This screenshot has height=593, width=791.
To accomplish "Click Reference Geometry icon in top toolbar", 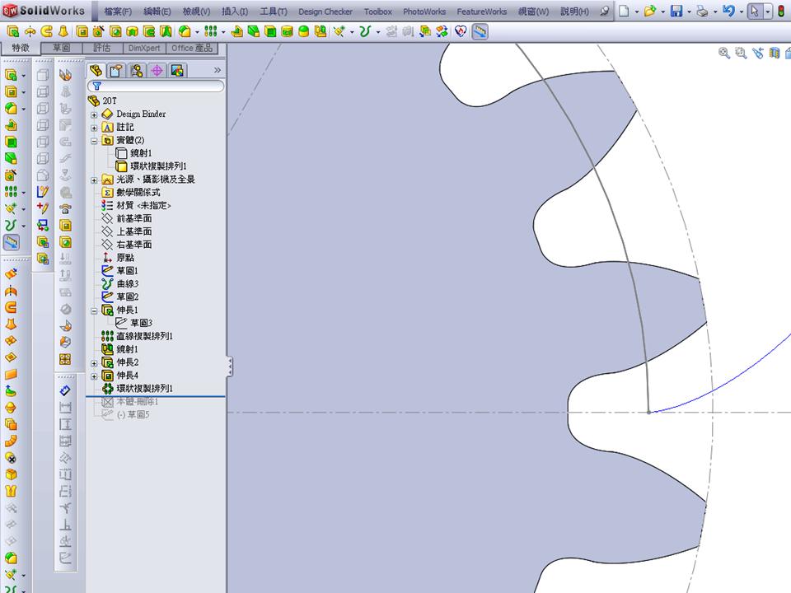I will 339,32.
